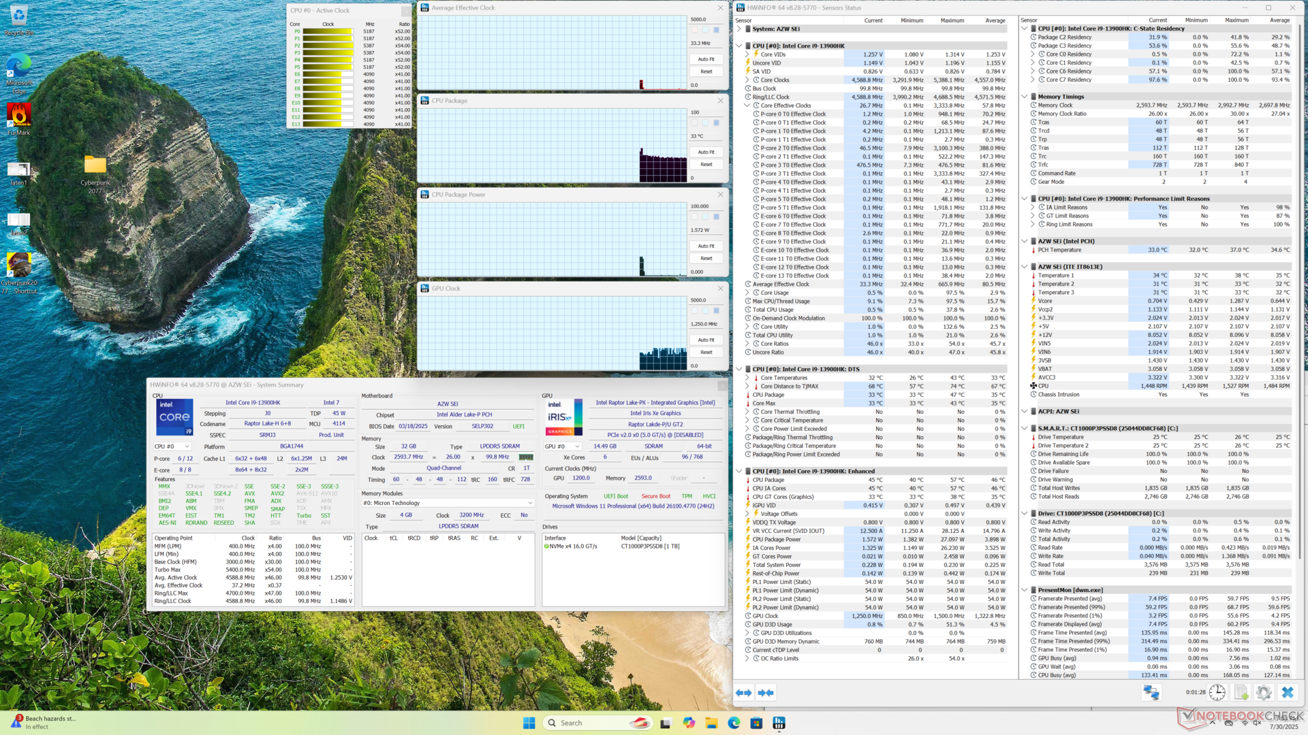Click the light blue swatch in GPU Clock graph
This screenshot has width=1308, height=735.
point(705,311)
